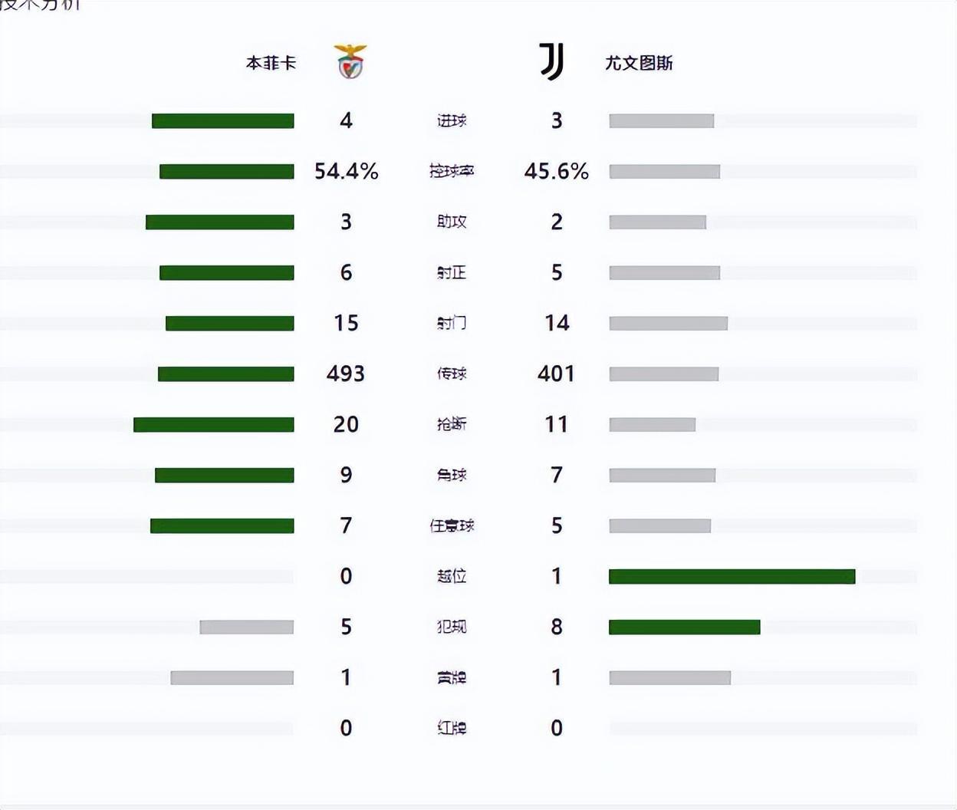957x810 pixels.
Task: Click the 红牌 stat label
Action: [x=452, y=728]
